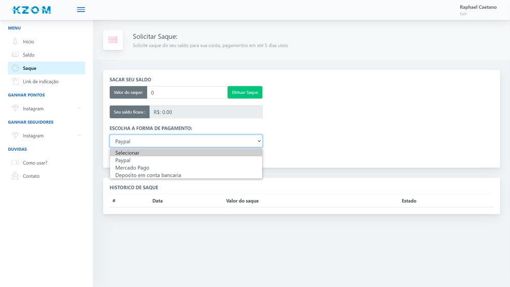Click the Seu saldo ficara label
Screen dimensions: 510x287
[130, 112]
